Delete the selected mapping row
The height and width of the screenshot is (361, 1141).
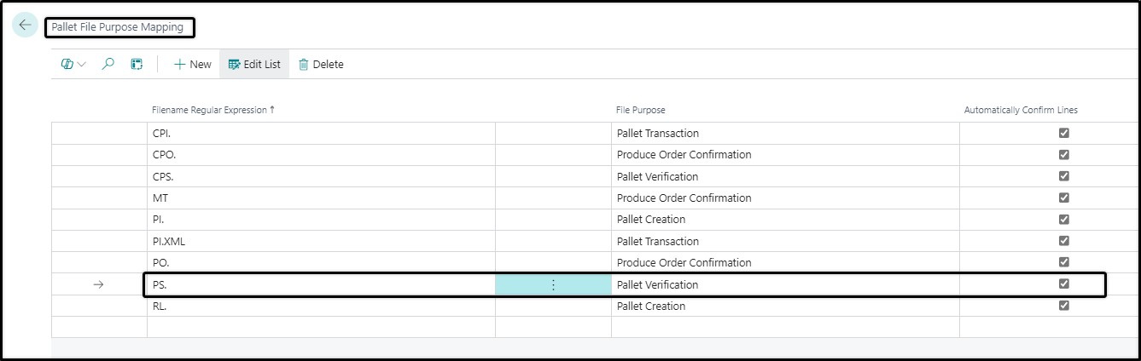coord(321,64)
